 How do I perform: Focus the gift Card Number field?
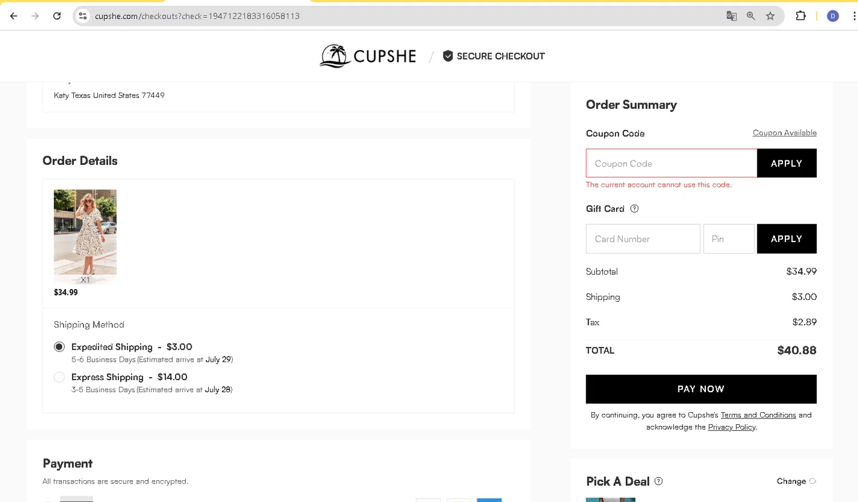click(643, 239)
